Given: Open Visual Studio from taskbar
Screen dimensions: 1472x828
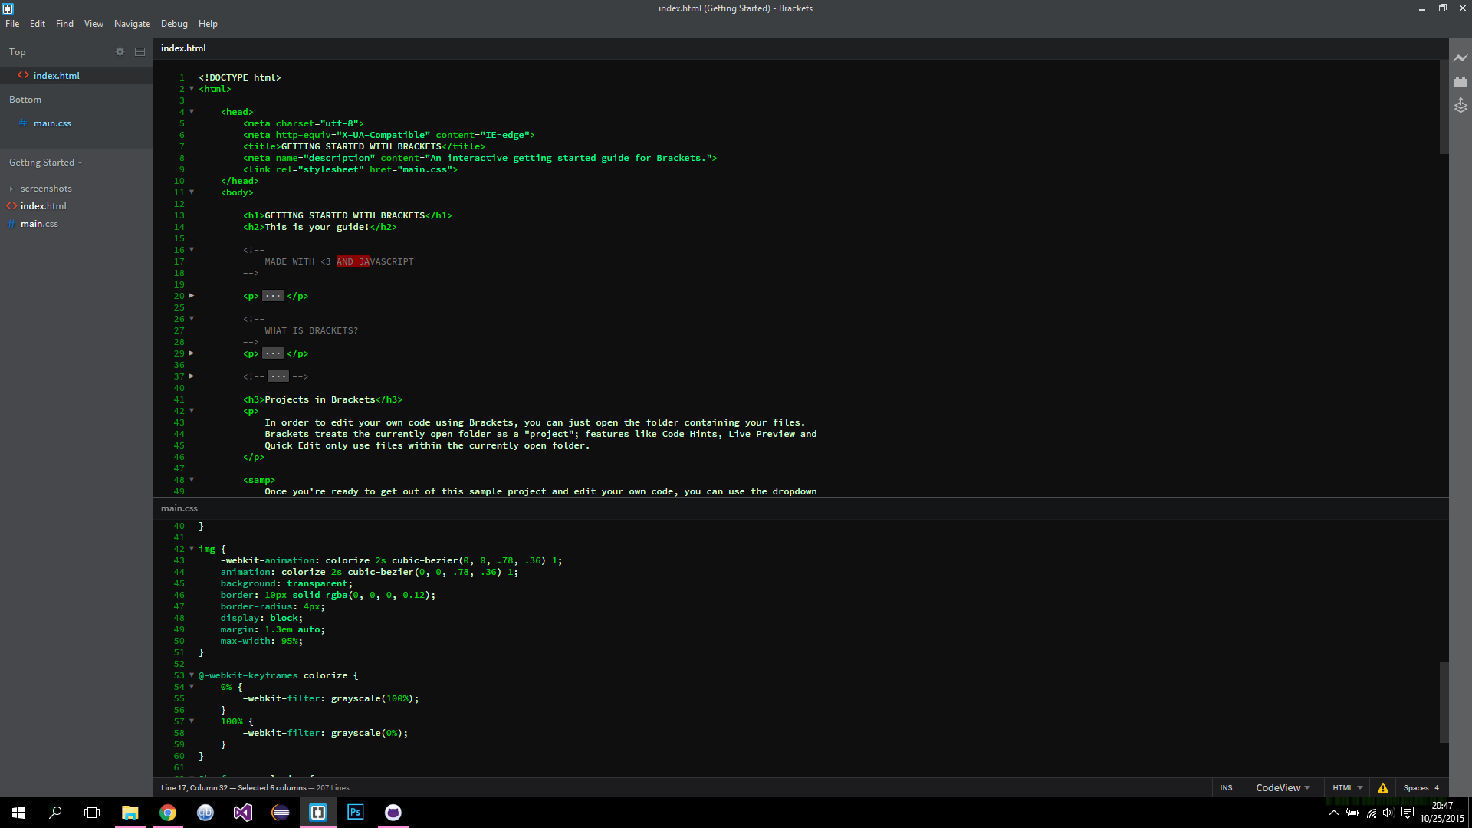Looking at the screenshot, I should [243, 813].
